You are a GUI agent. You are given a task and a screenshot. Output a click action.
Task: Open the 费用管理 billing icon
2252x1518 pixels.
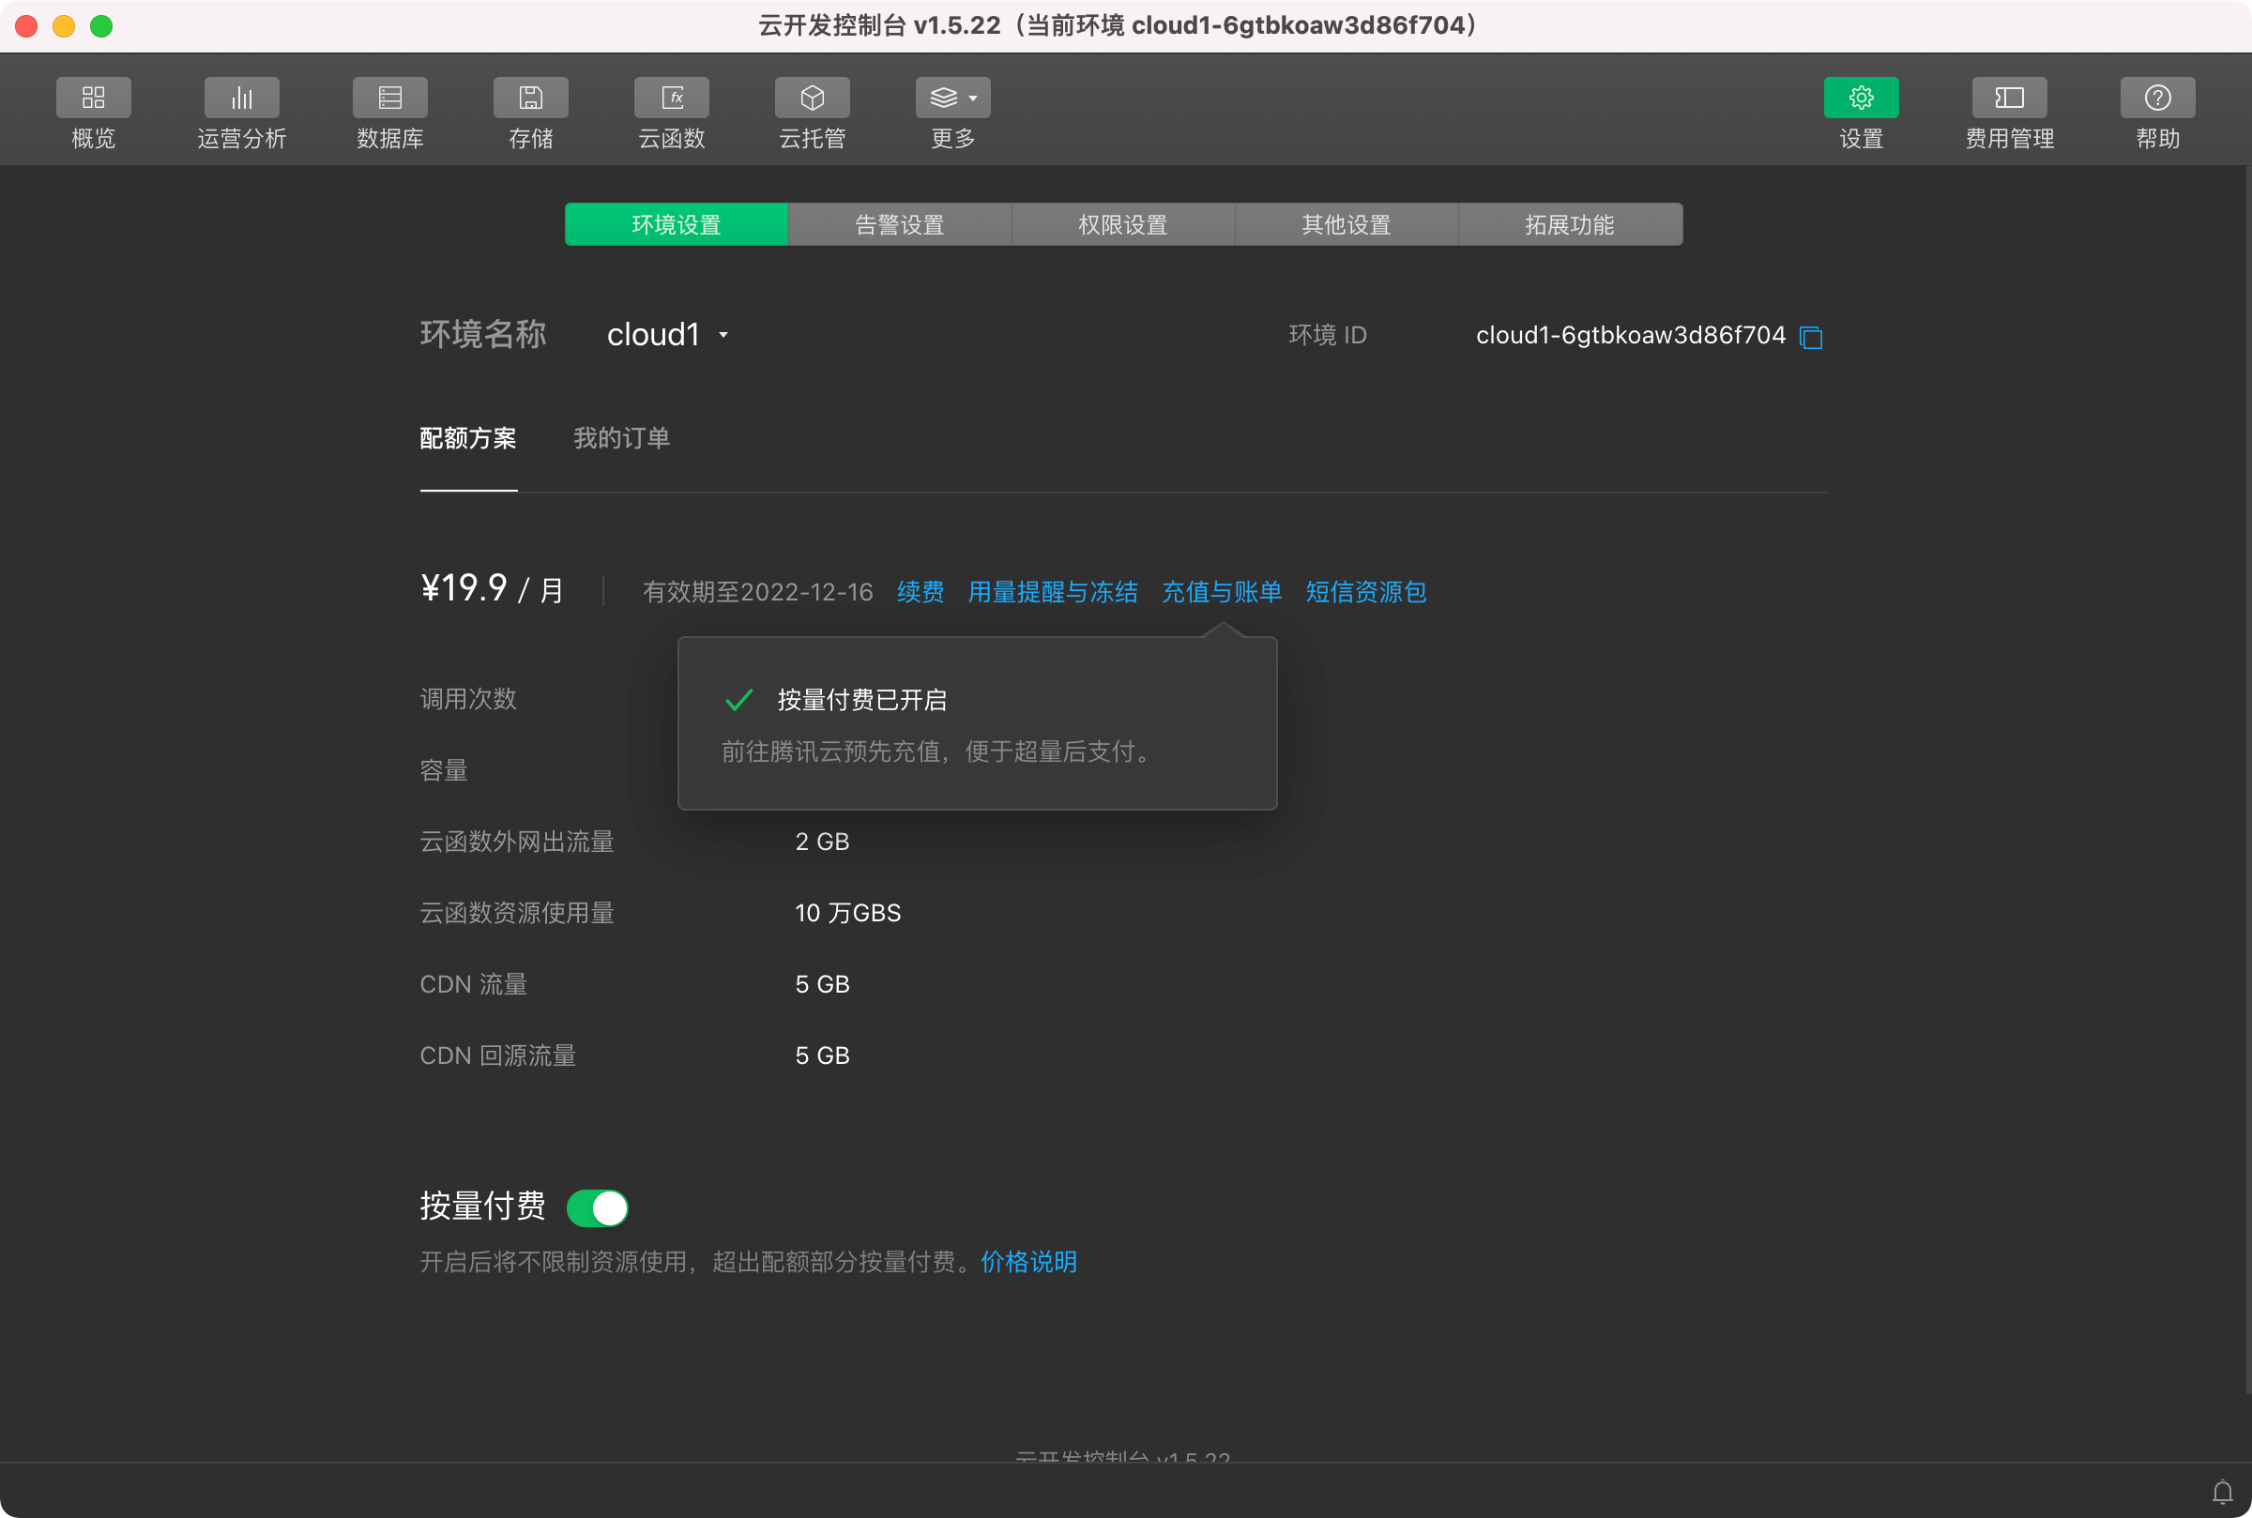(x=2009, y=98)
